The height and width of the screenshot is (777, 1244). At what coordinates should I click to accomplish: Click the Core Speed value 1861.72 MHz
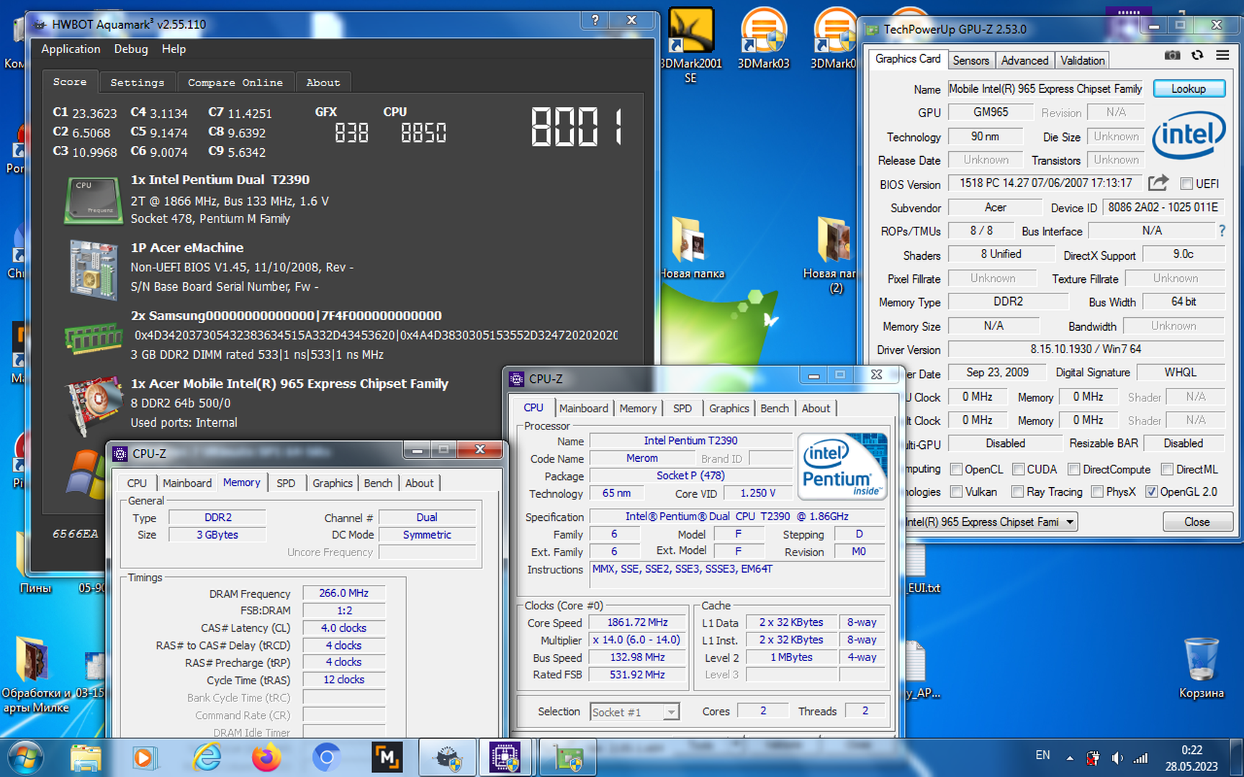[x=637, y=622]
